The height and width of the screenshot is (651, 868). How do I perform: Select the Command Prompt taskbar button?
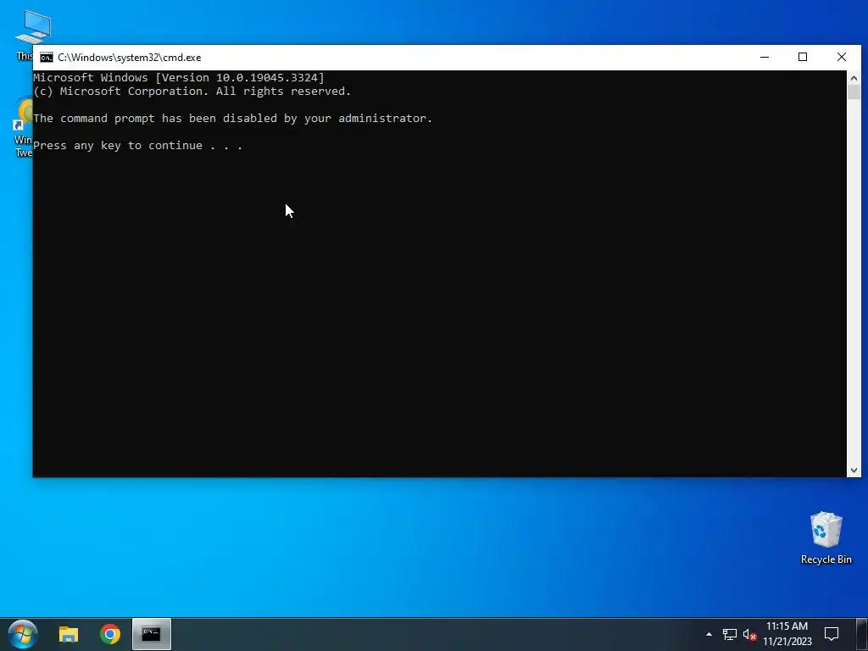click(151, 634)
